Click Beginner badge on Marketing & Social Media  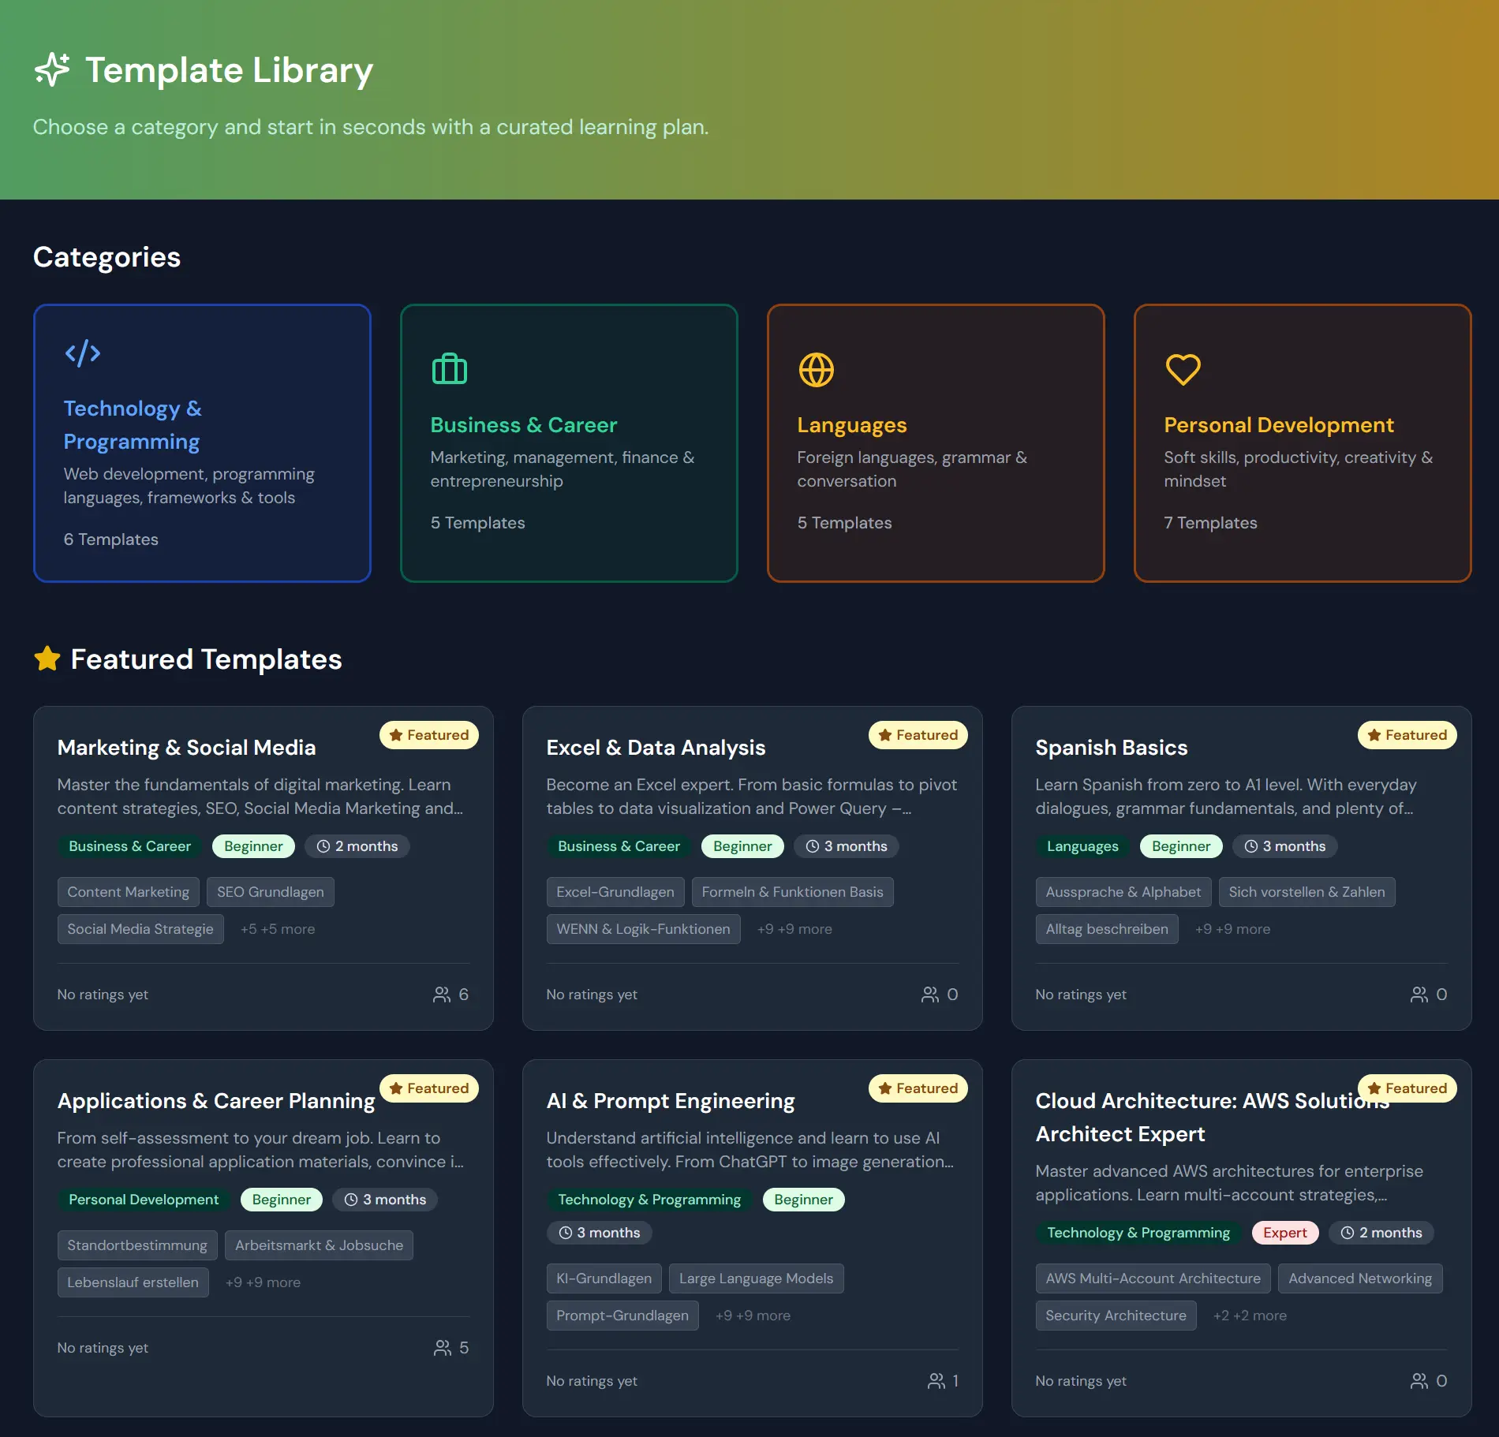point(253,846)
